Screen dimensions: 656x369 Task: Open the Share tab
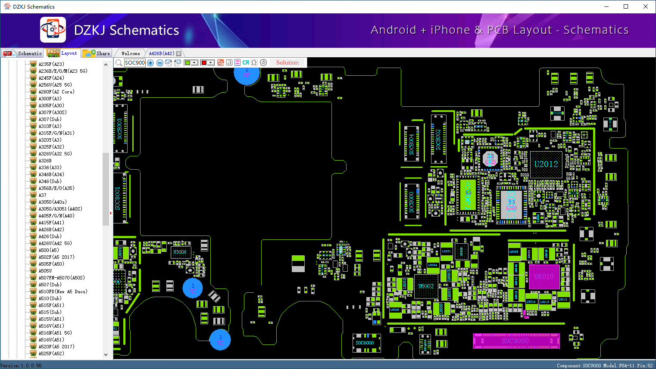coord(97,53)
